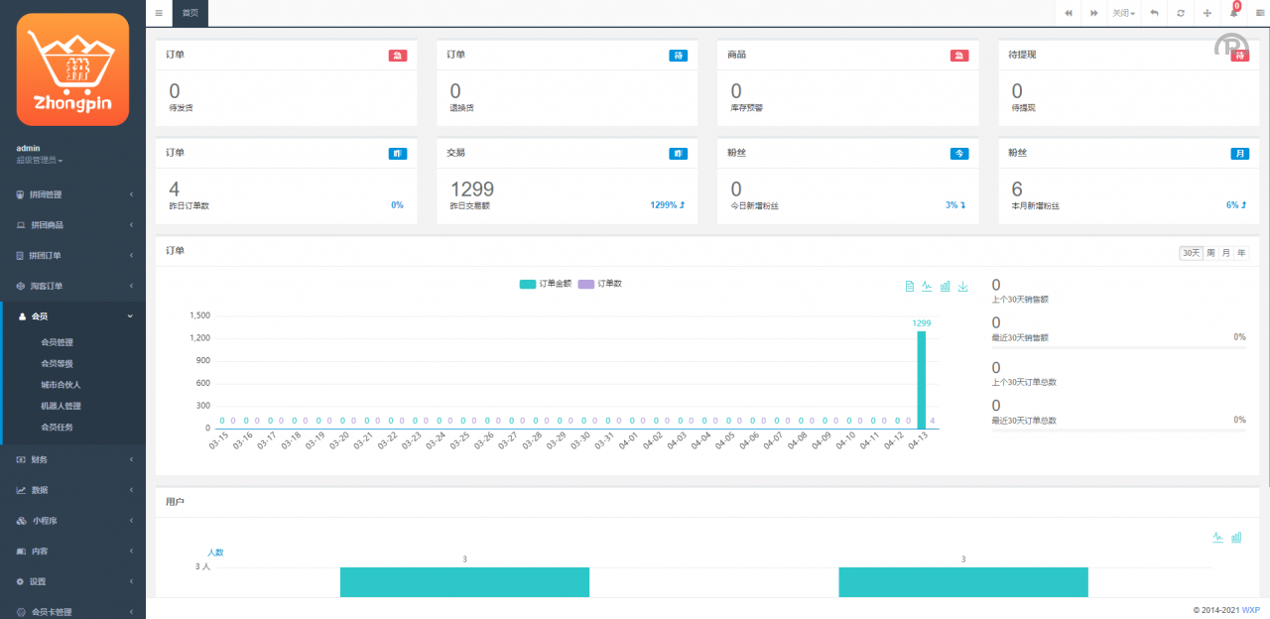Open the 关闭 dropdown in top toolbar
The height and width of the screenshot is (619, 1270).
(x=1123, y=13)
